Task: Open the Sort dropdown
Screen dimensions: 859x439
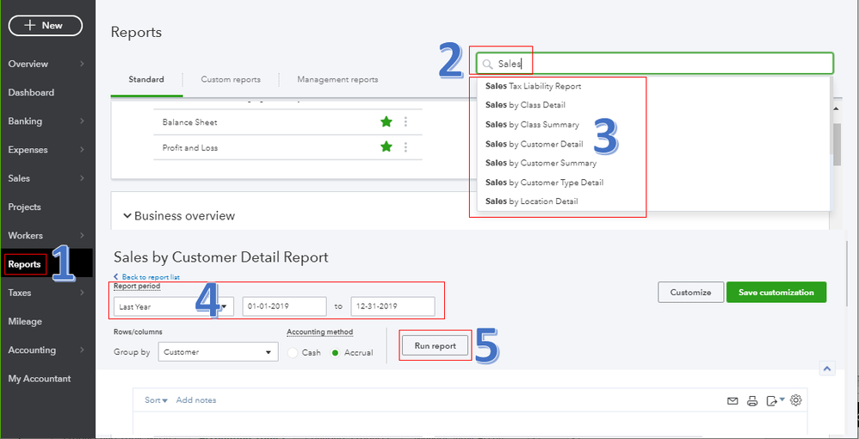Action: click(156, 400)
